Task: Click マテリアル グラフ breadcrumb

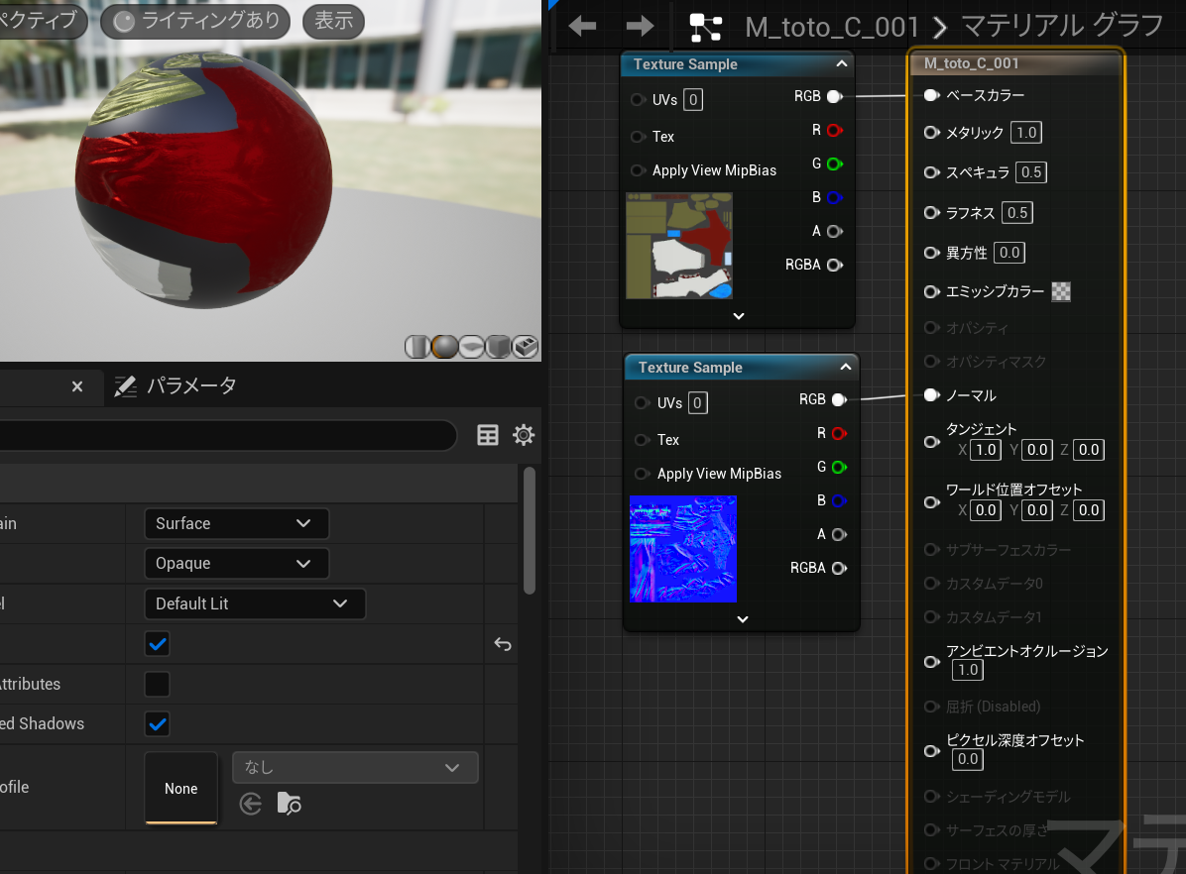Action: click(1063, 27)
